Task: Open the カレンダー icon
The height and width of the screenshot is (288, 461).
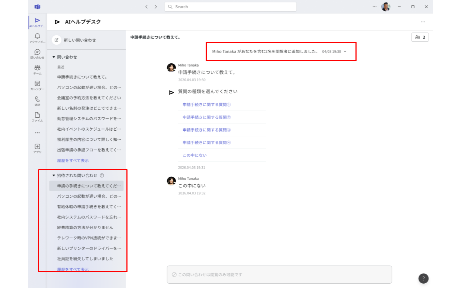Action: point(37,86)
